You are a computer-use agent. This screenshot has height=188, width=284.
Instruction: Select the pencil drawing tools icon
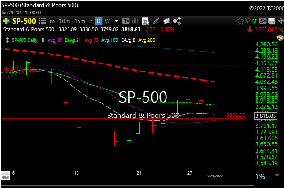point(156,21)
